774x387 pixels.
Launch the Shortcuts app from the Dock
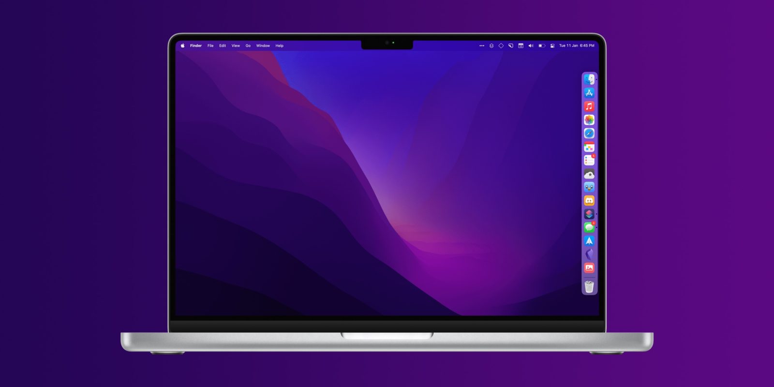coord(589,214)
